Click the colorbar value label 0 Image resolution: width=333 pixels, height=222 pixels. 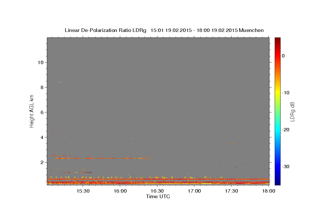coord(283,56)
